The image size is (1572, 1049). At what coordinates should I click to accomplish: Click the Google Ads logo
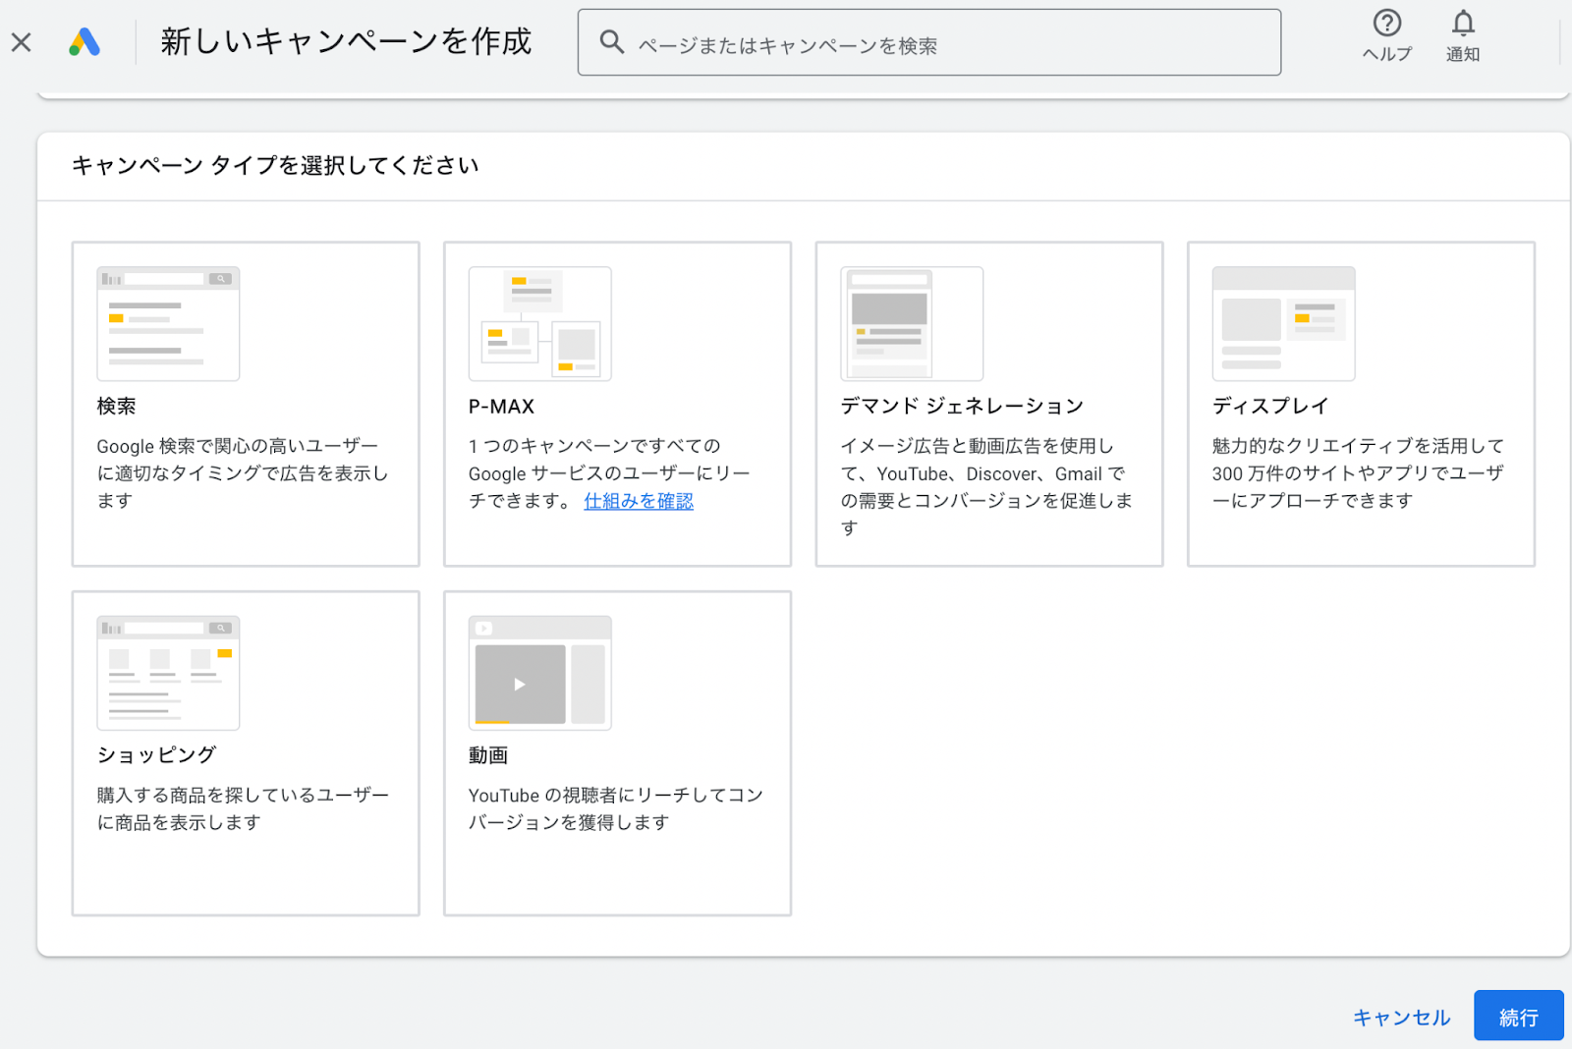84,42
